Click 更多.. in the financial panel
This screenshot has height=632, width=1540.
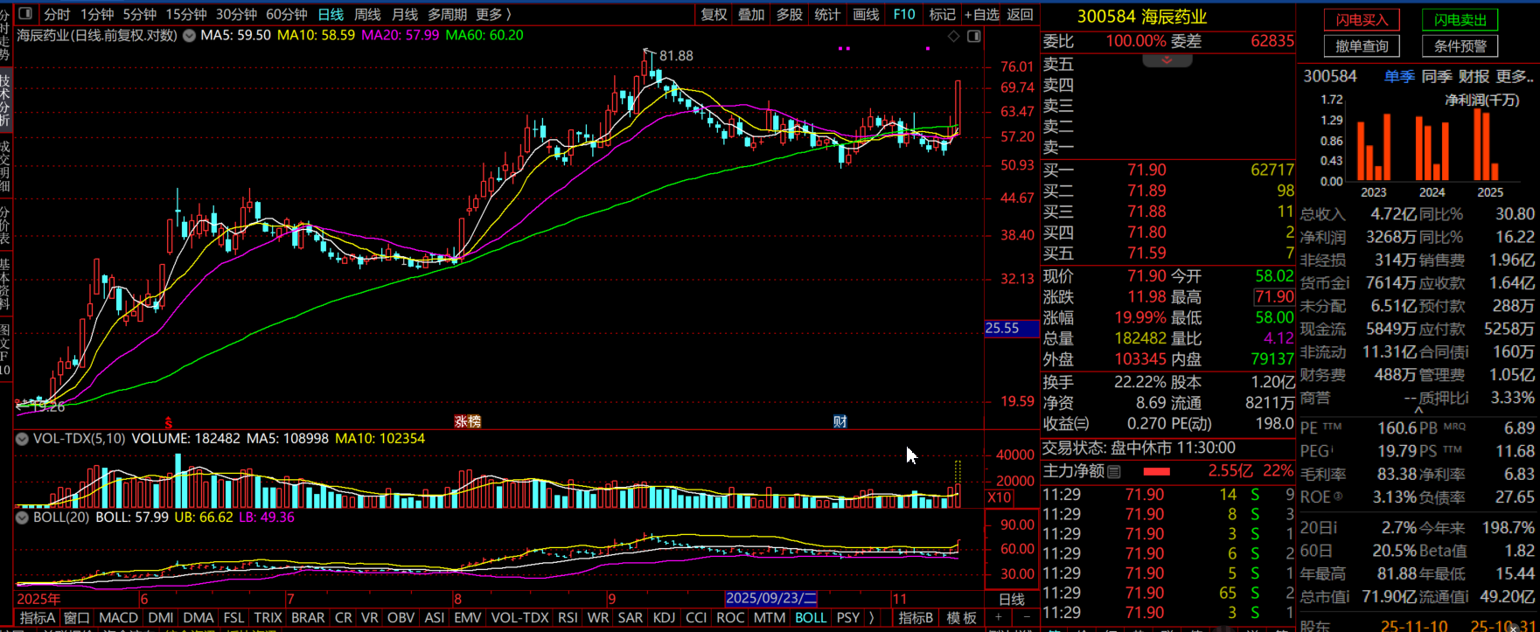tap(1516, 76)
